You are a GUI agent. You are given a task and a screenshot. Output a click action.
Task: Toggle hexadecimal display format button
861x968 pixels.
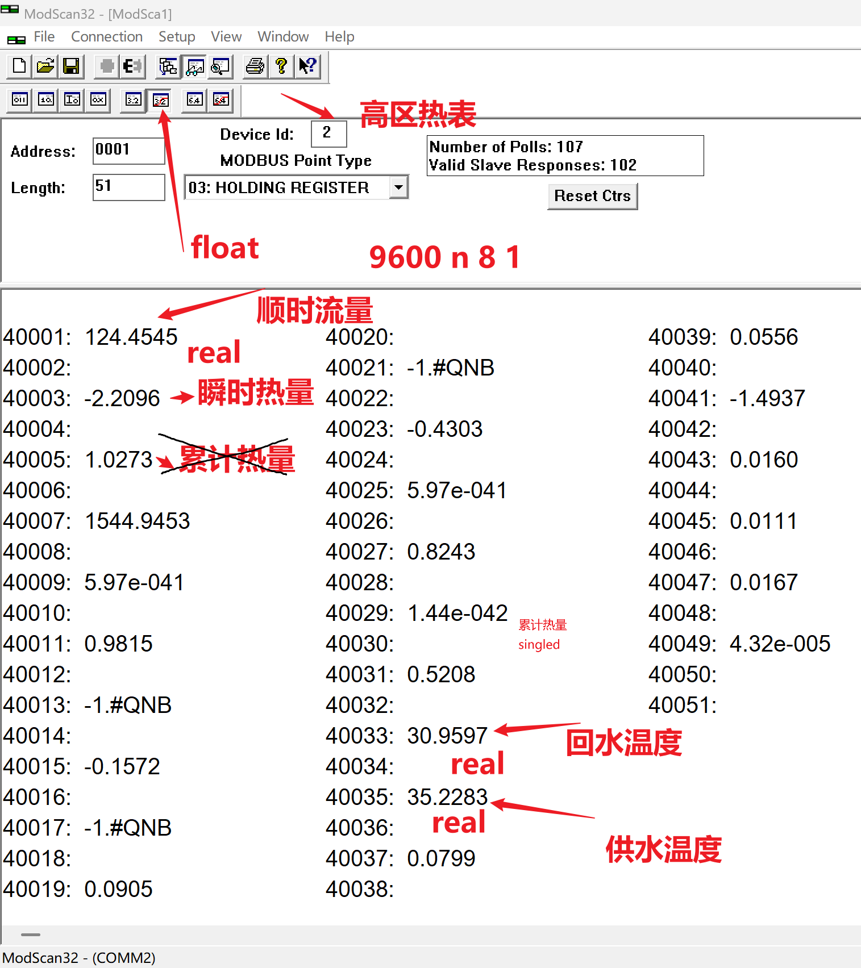[x=98, y=100]
